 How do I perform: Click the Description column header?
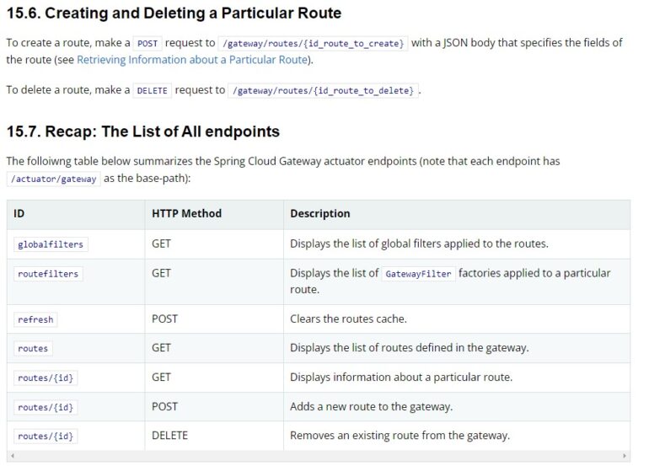click(x=320, y=213)
